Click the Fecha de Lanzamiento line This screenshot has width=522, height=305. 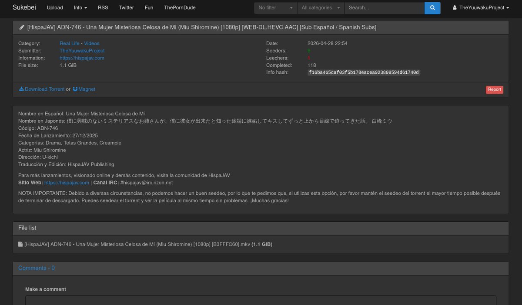coord(58,136)
